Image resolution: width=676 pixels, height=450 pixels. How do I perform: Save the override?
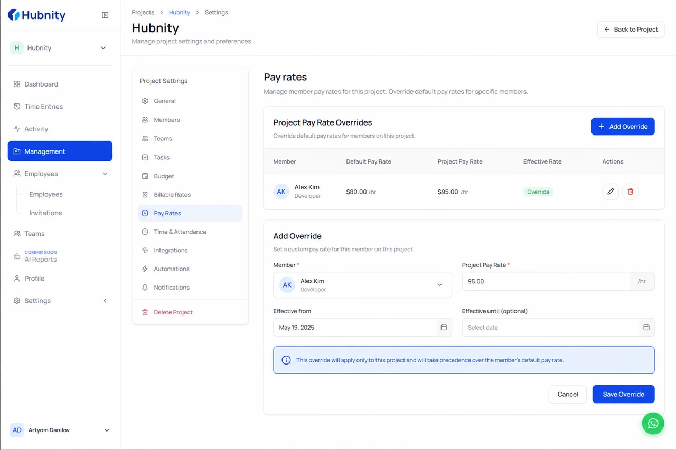624,394
